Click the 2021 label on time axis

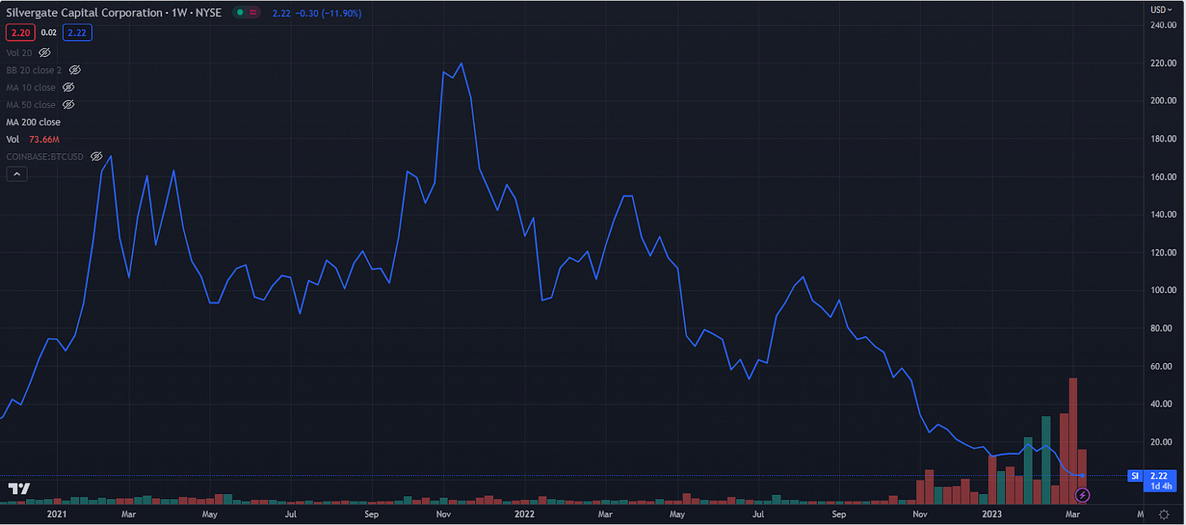(57, 514)
